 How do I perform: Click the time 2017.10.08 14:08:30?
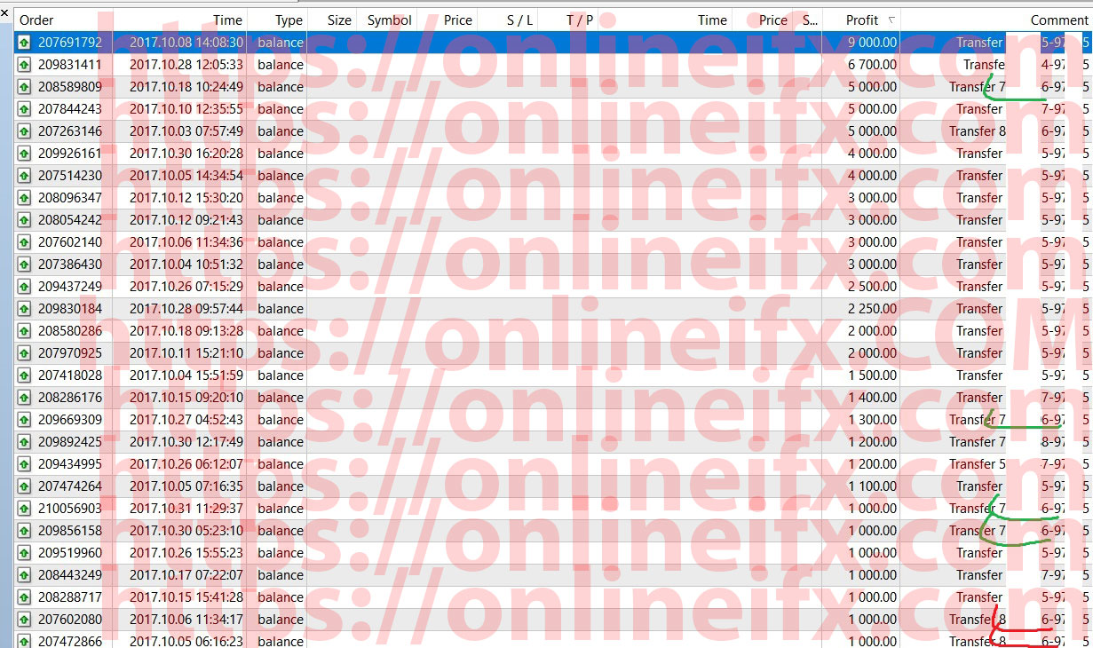pos(186,43)
